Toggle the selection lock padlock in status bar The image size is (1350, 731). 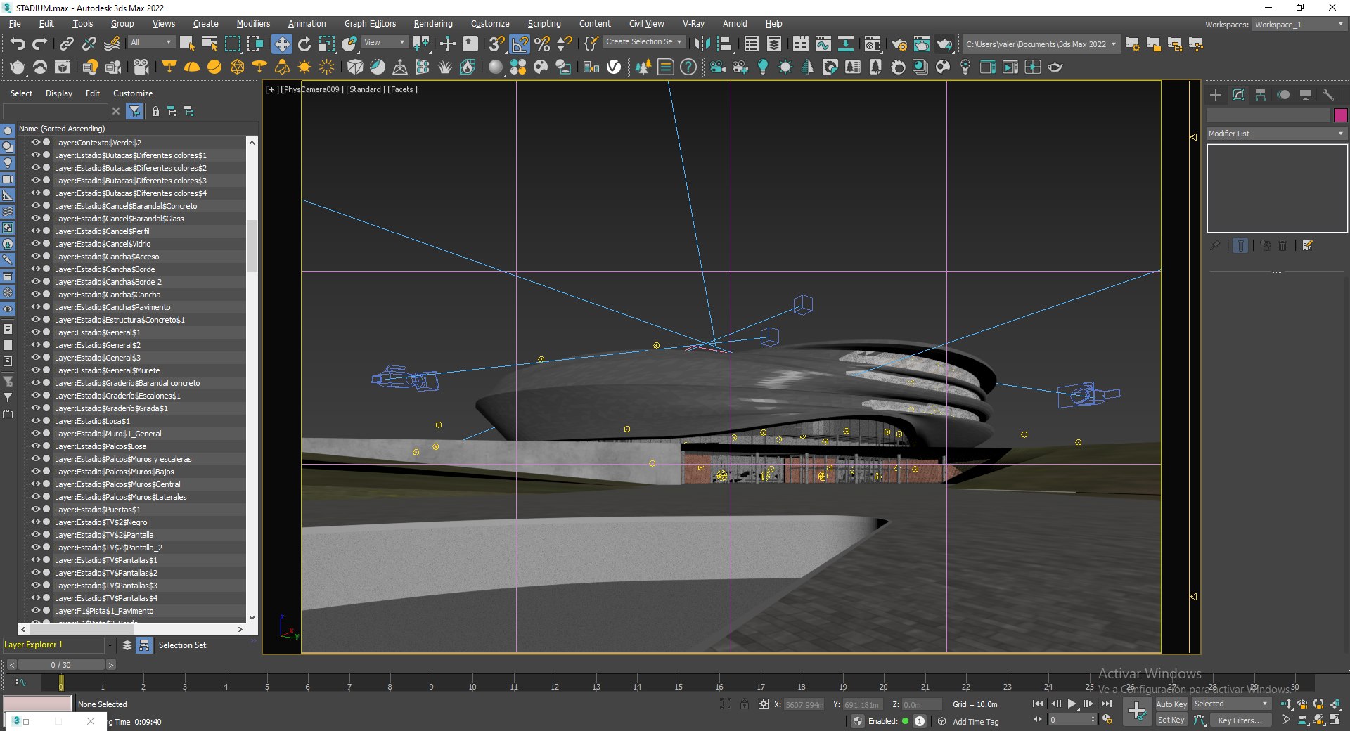[745, 704]
